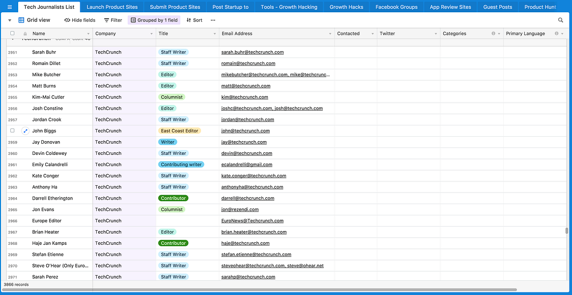Click Jay Donovan's Writer tag

(x=168, y=142)
